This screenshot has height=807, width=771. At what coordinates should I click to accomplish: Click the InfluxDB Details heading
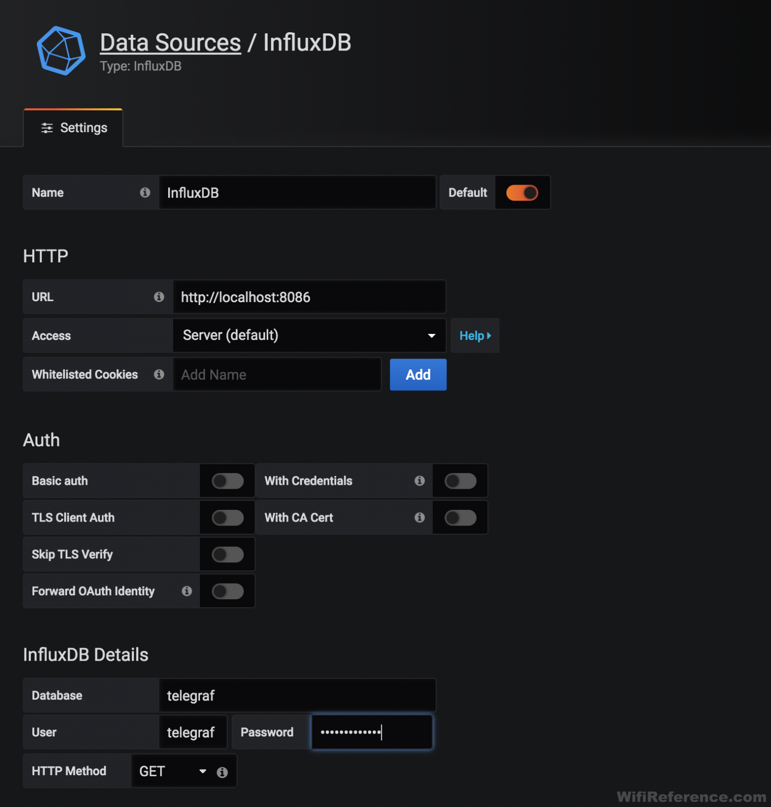click(86, 655)
